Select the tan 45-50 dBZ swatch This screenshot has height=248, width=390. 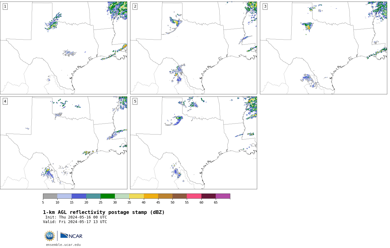coord(165,196)
